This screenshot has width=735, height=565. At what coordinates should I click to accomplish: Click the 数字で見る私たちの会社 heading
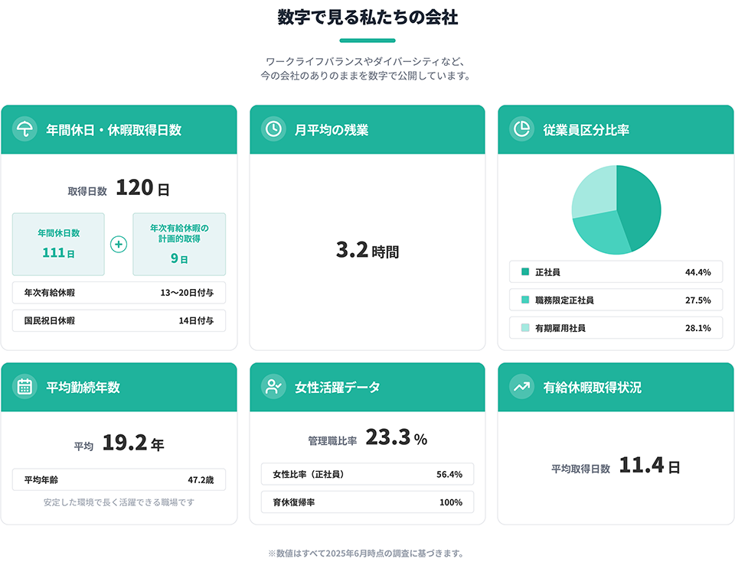[x=367, y=18]
